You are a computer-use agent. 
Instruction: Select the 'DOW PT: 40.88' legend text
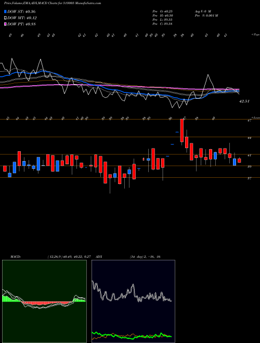tap(21, 24)
